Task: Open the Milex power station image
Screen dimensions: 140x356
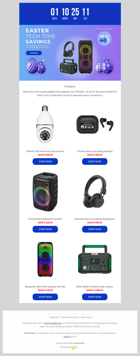Action: (x=95, y=259)
